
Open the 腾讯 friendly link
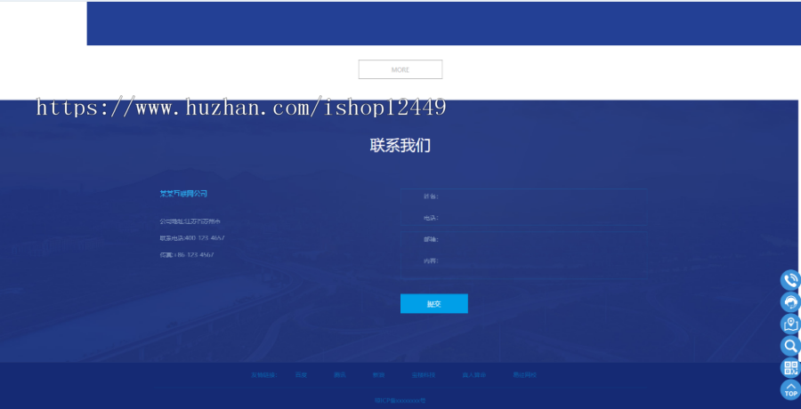pos(340,375)
